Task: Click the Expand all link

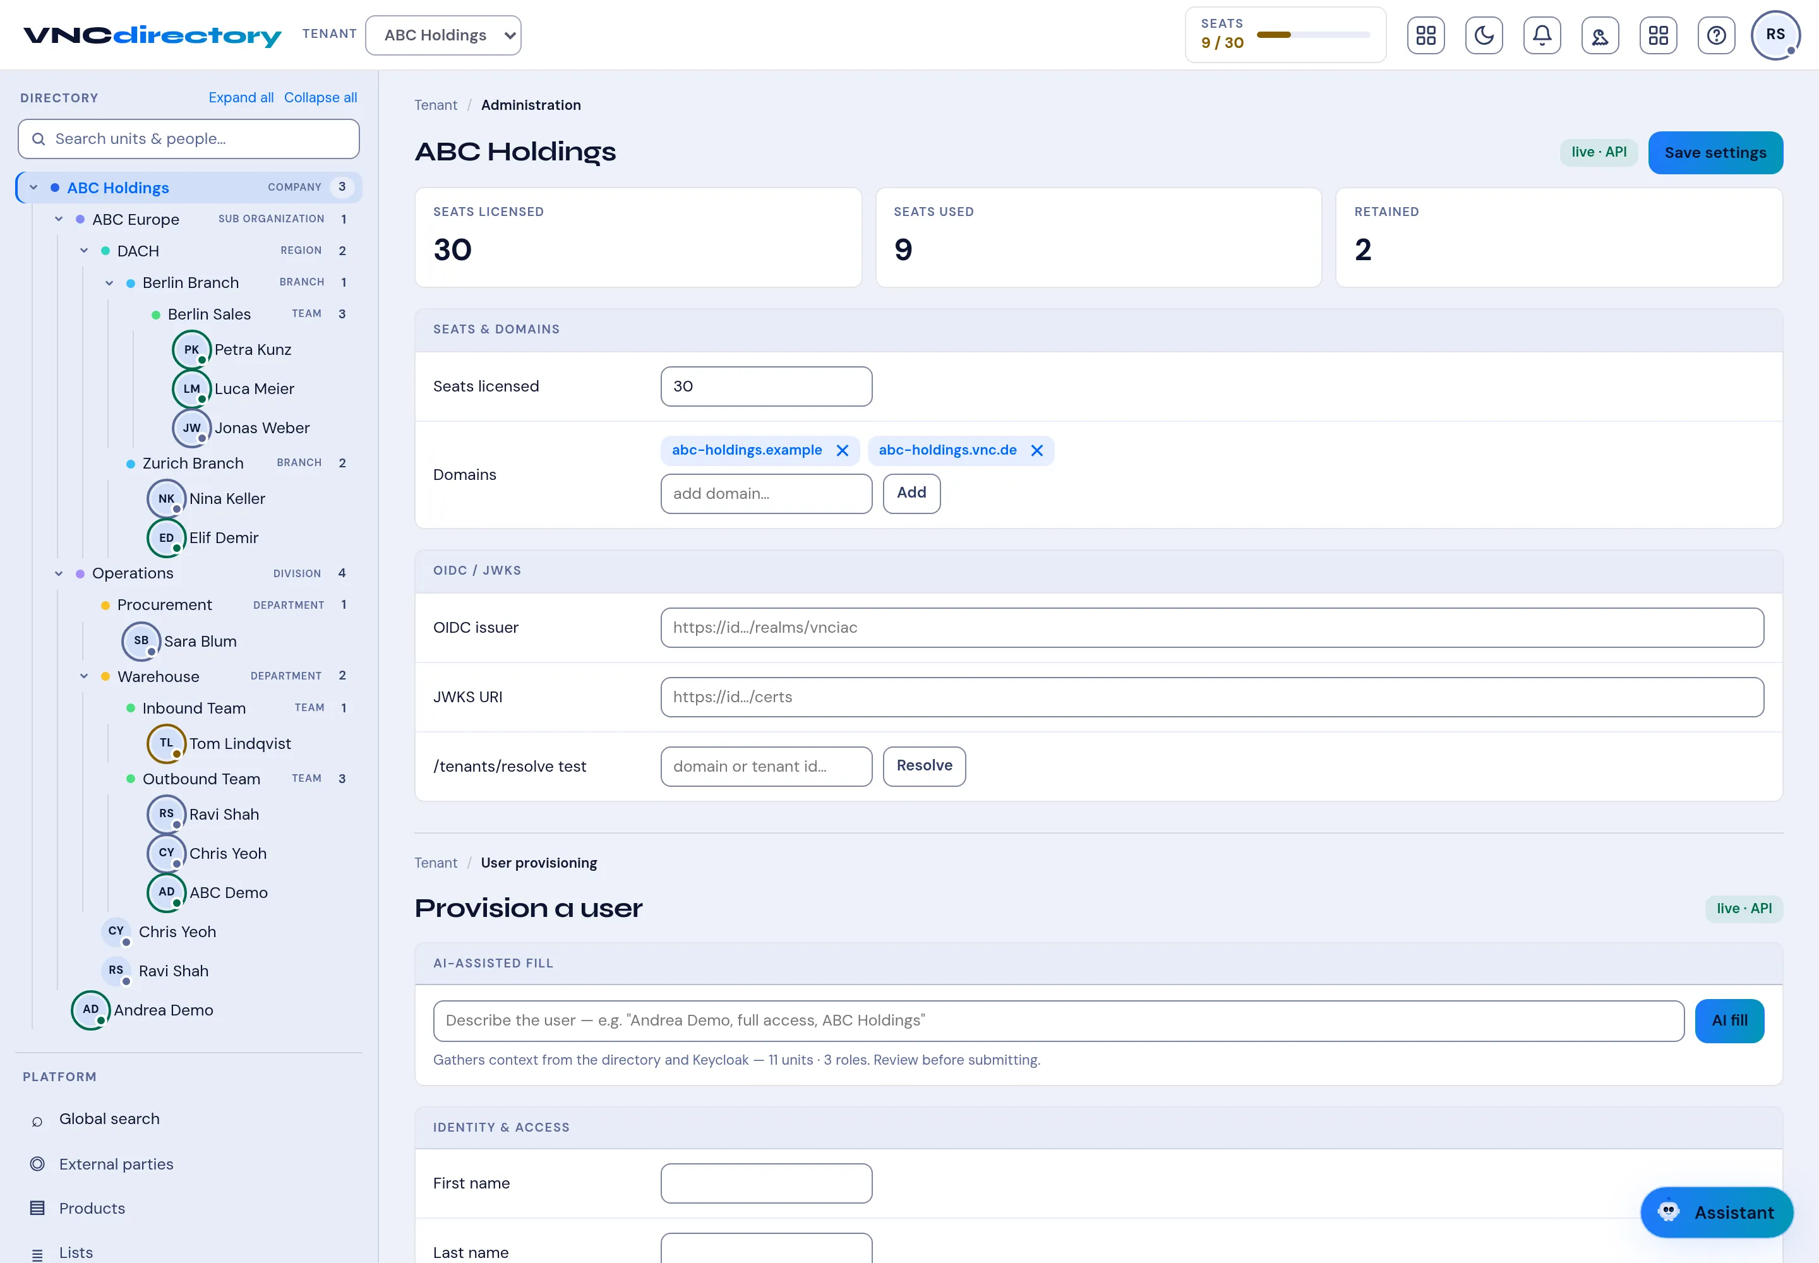Action: coord(241,97)
